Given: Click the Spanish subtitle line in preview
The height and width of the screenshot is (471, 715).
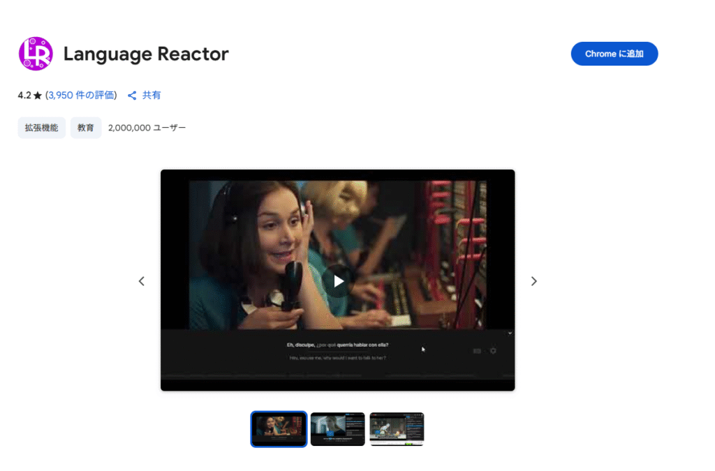Looking at the screenshot, I should 337,345.
